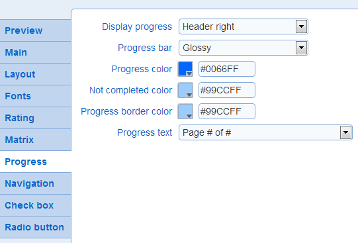The width and height of the screenshot is (358, 243).
Task: Switch to the Matrix tab
Action: tap(35, 140)
